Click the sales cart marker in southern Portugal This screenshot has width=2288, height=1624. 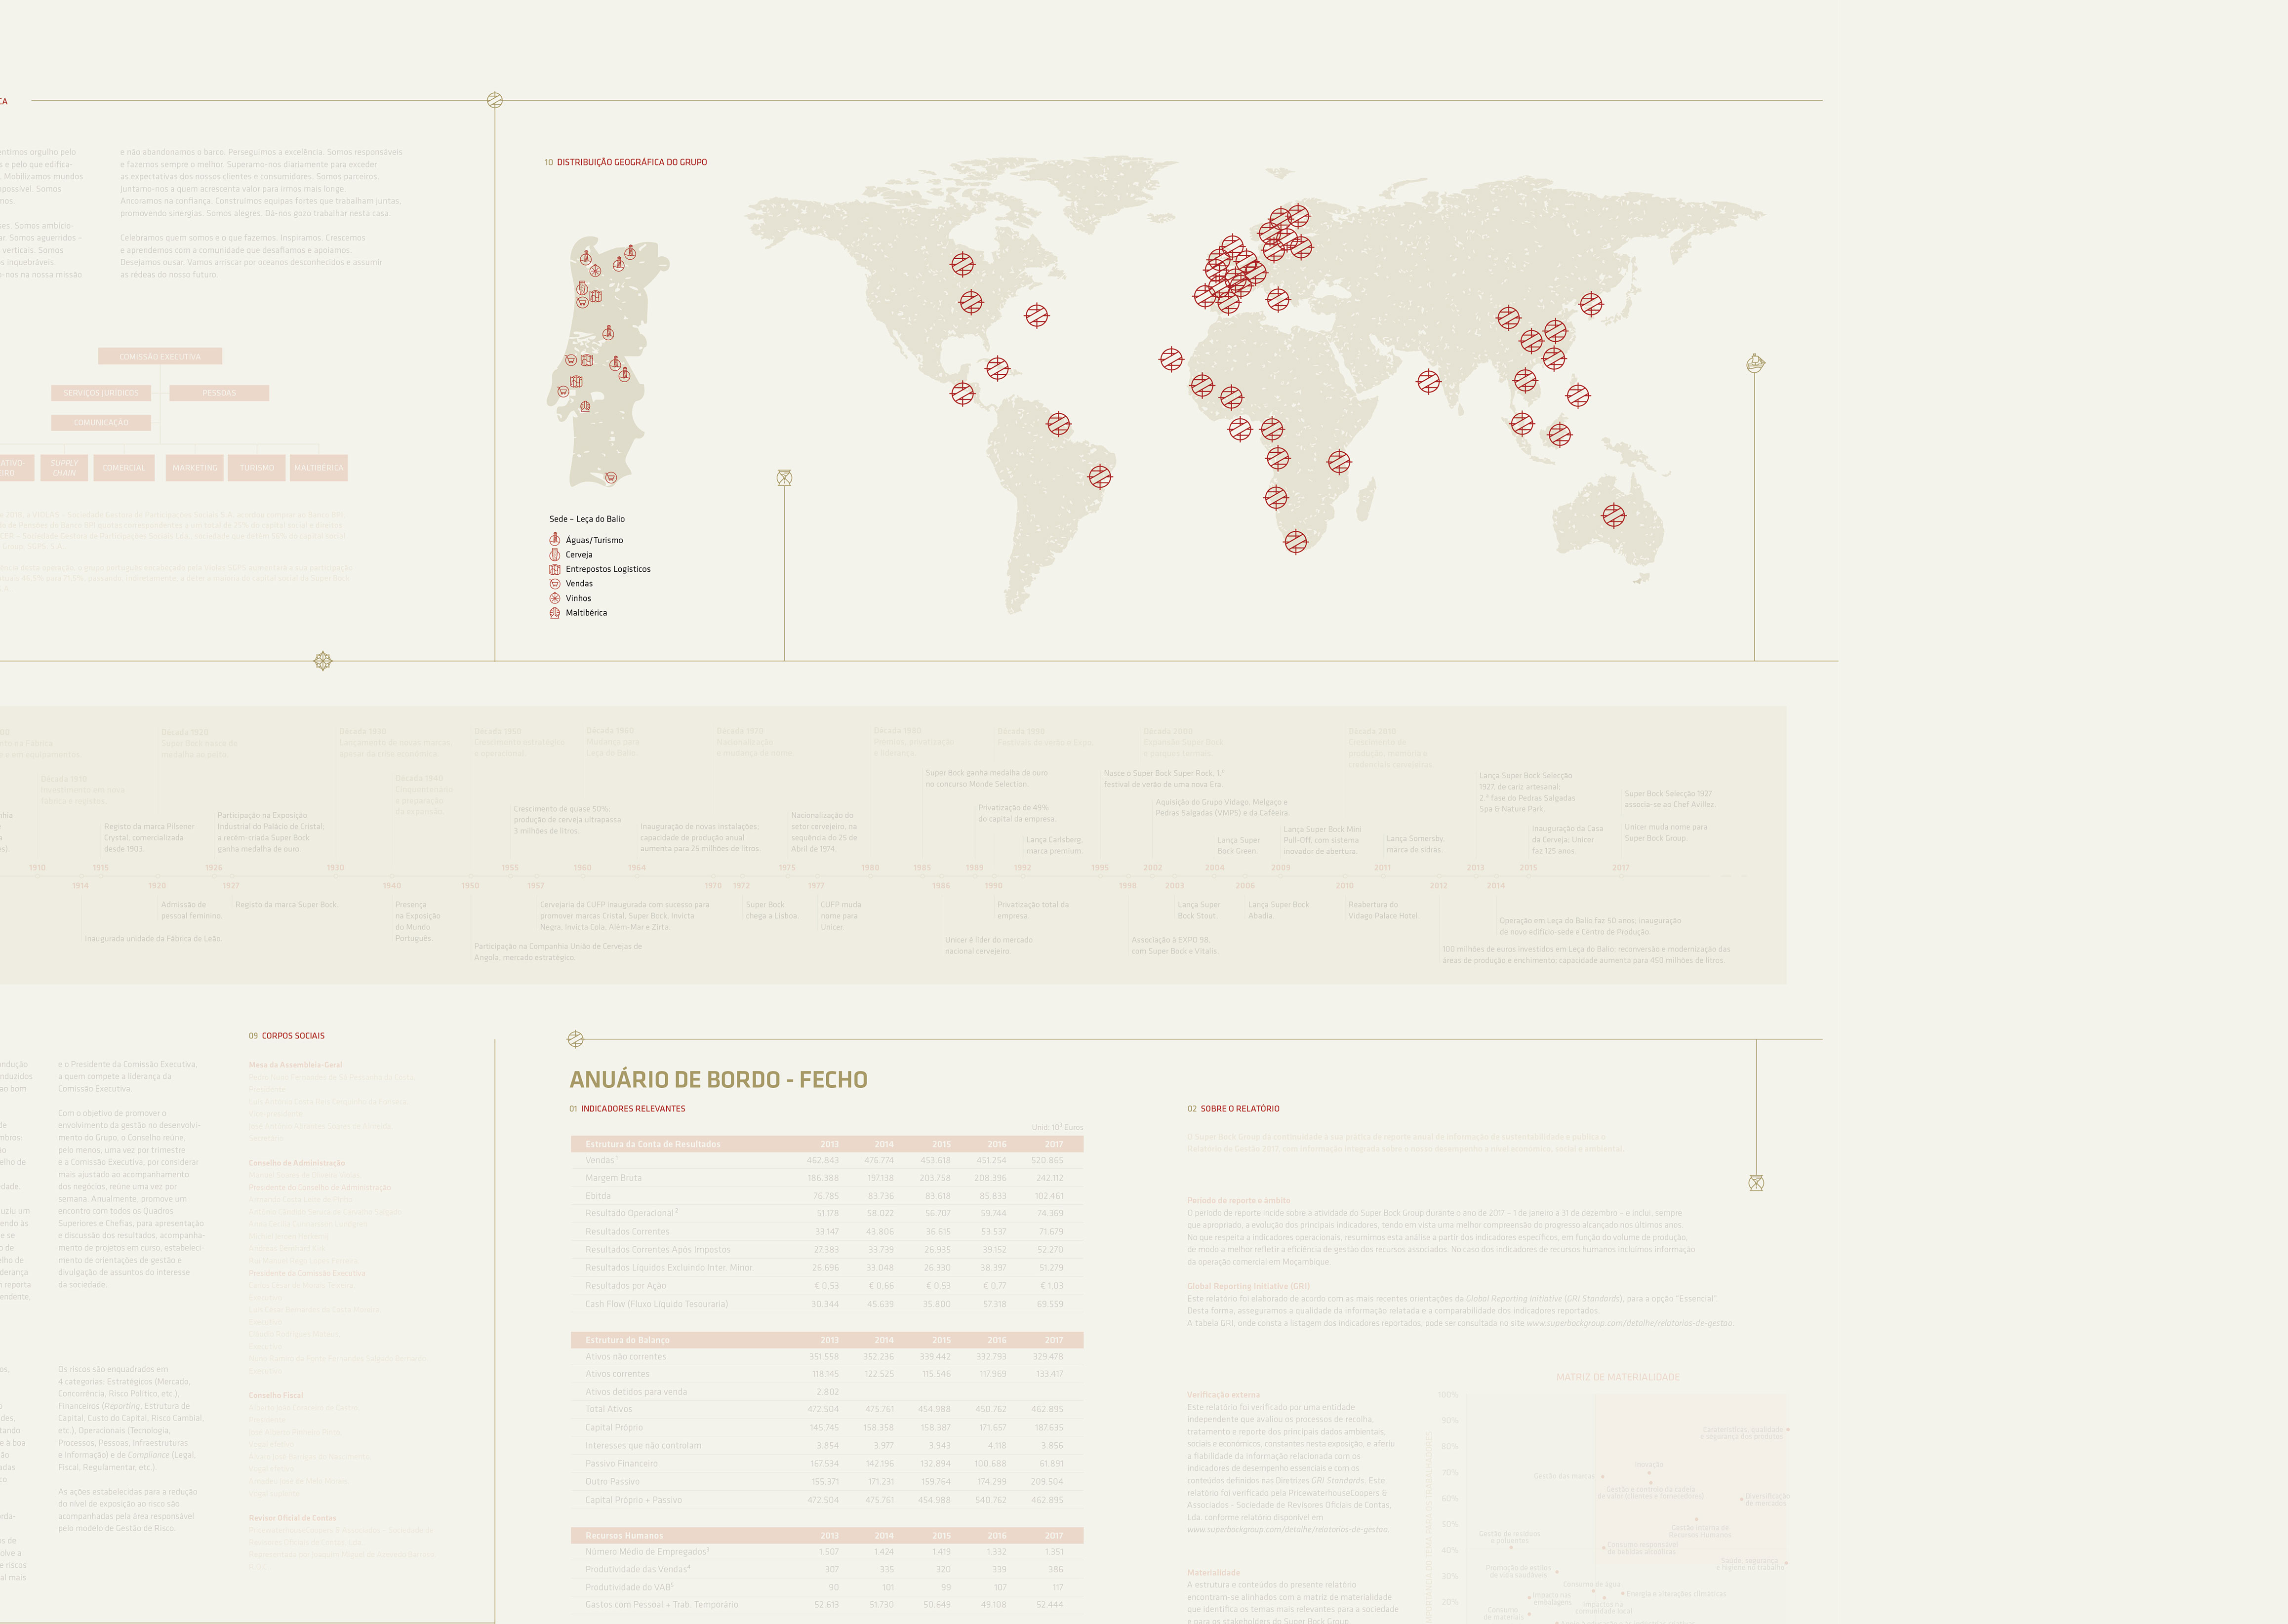click(611, 478)
